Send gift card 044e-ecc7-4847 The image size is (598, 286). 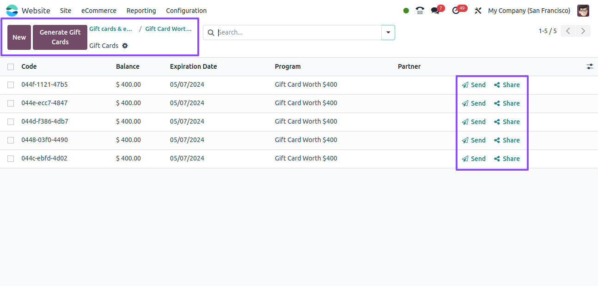click(x=474, y=103)
